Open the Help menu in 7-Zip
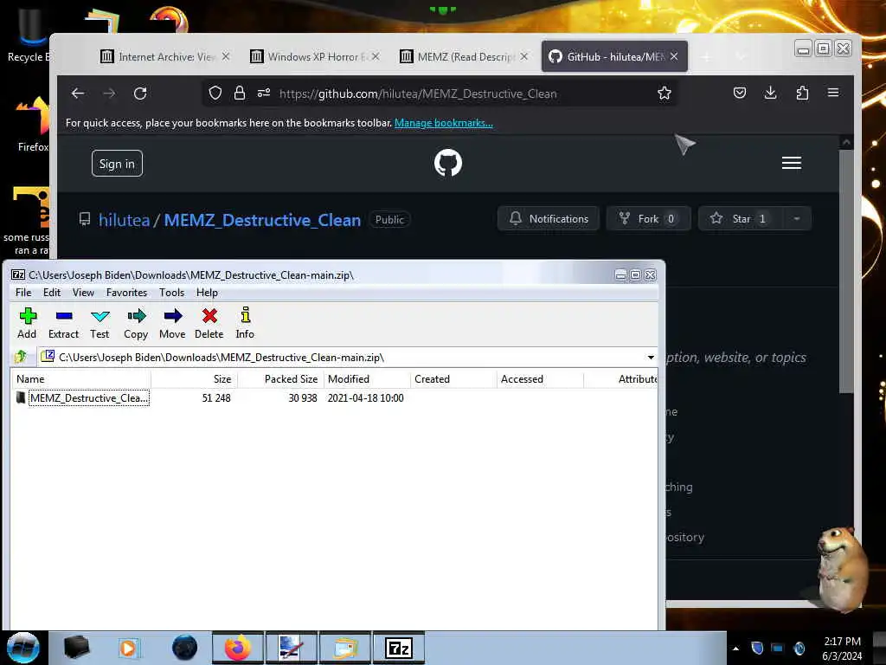The width and height of the screenshot is (886, 665). [x=207, y=293]
